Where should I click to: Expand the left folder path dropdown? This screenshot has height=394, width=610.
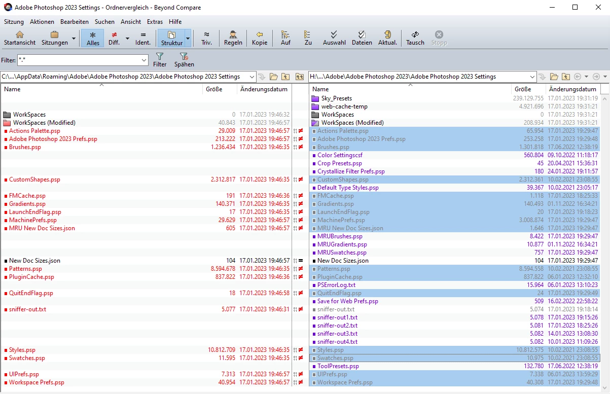[x=252, y=77]
